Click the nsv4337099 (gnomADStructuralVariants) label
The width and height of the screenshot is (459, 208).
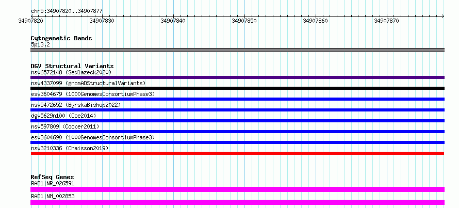[x=88, y=83]
